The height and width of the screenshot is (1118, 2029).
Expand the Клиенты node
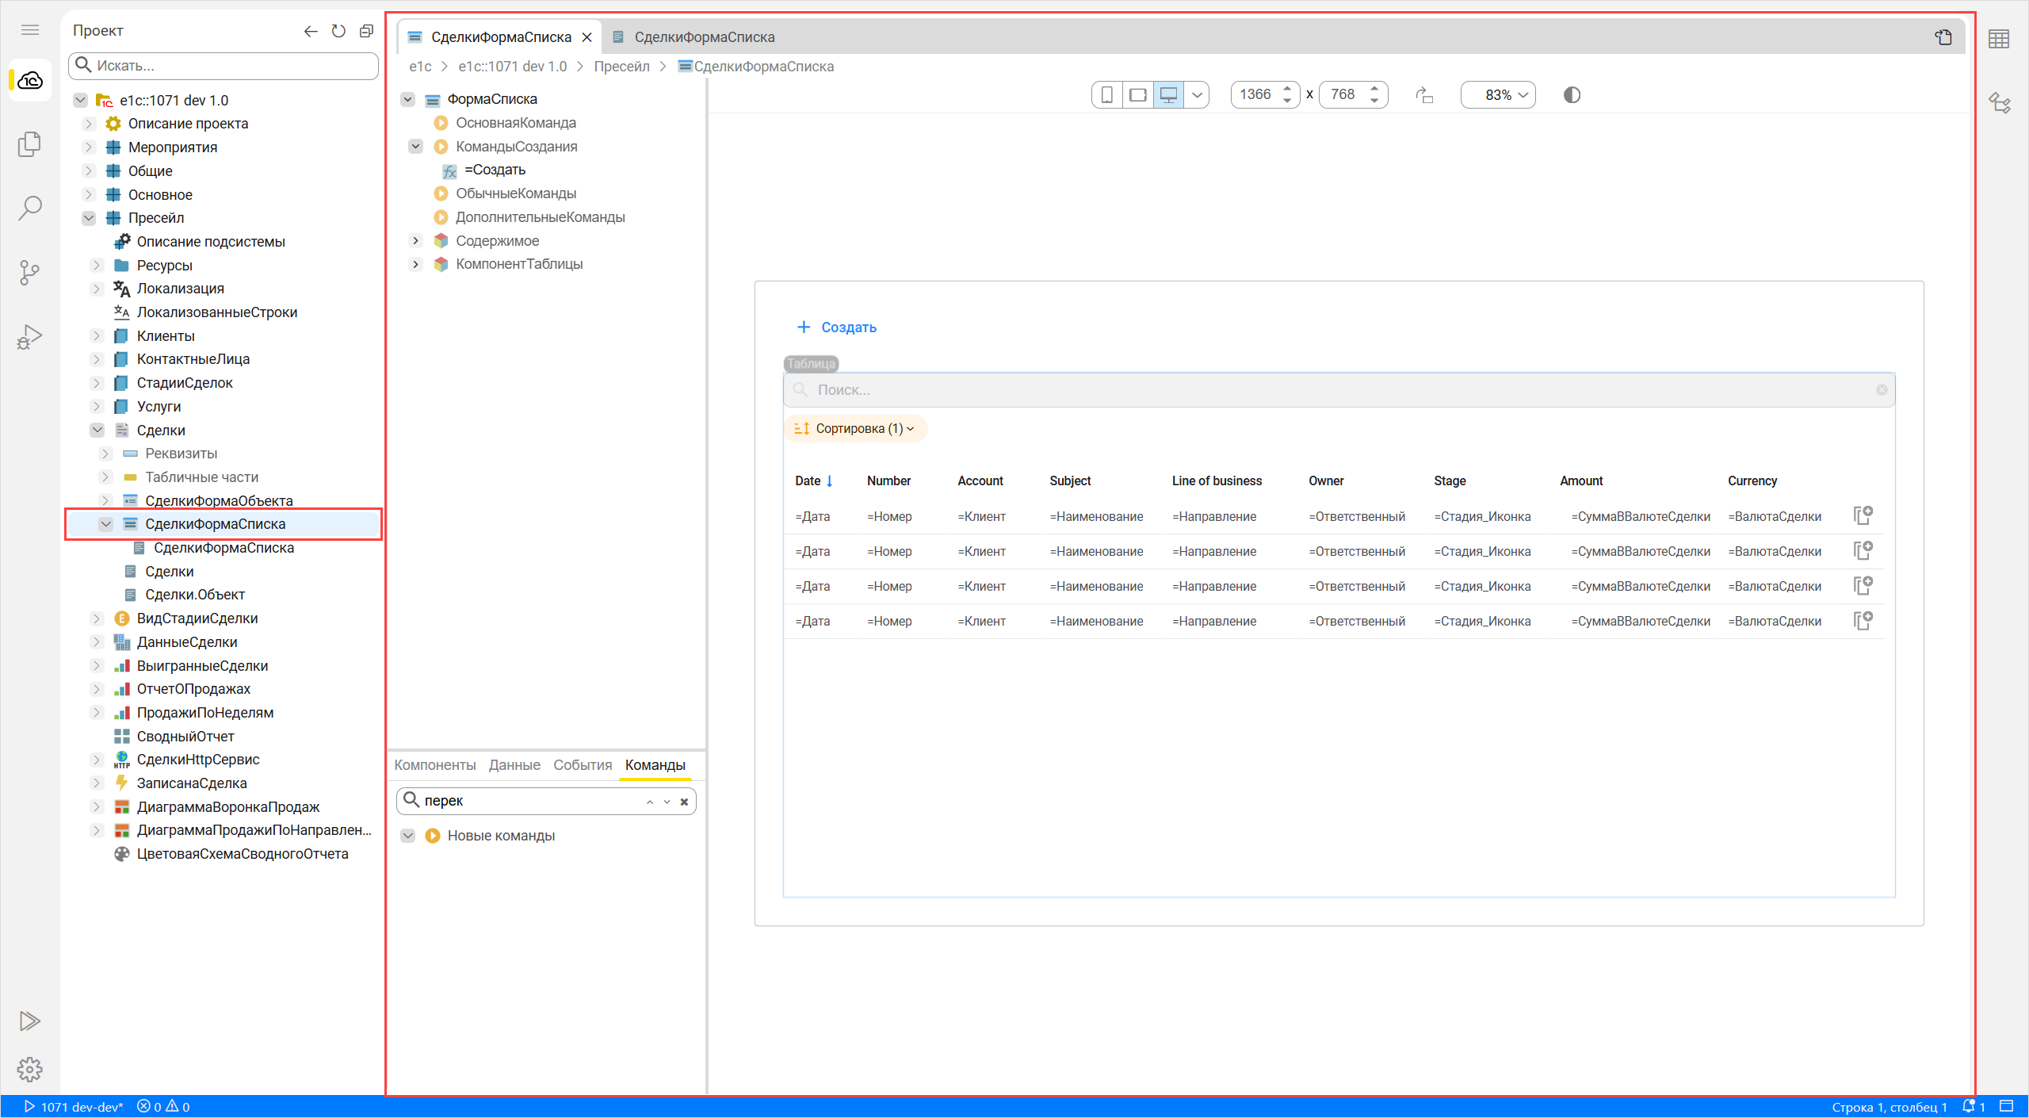pyautogui.click(x=97, y=336)
